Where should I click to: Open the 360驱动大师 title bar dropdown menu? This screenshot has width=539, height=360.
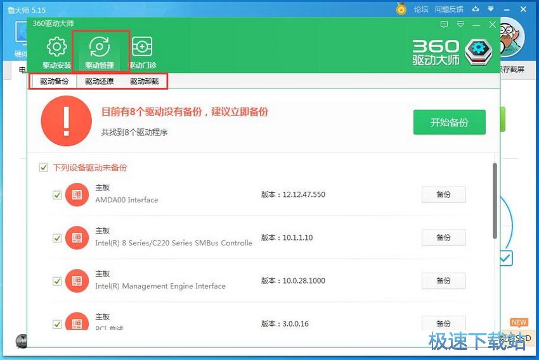[460, 24]
